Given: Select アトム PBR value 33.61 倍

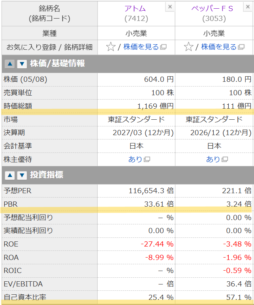Looking at the screenshot, I should click(x=159, y=204).
